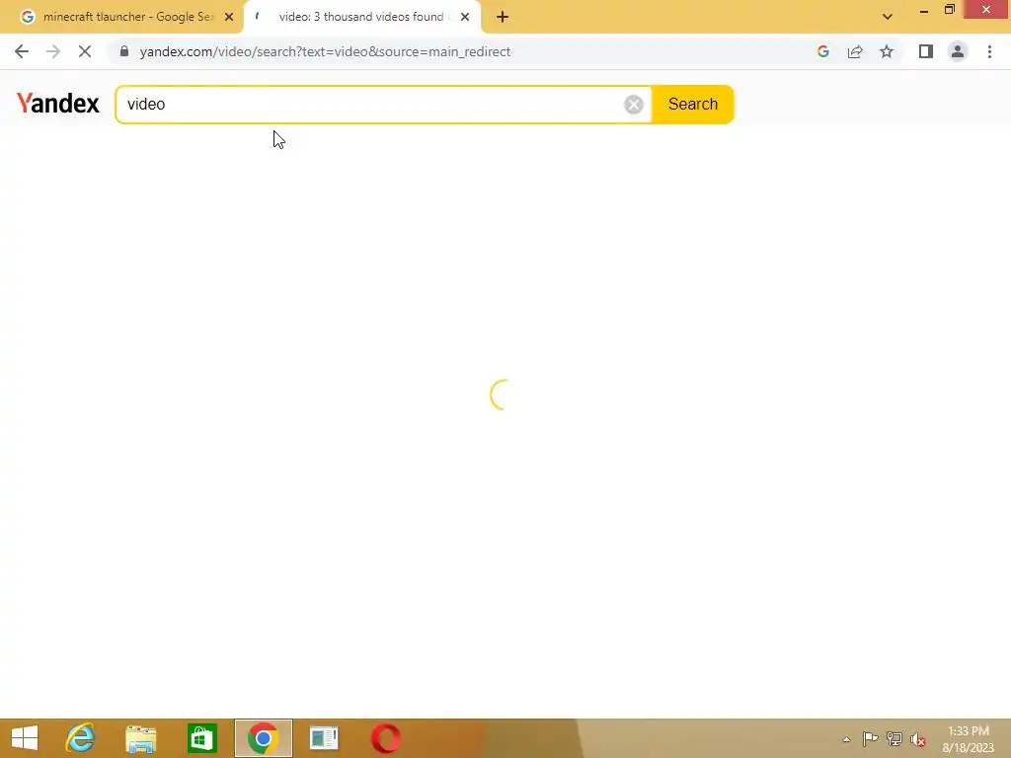Click the browser forward arrow
The width and height of the screenshot is (1011, 758).
tap(53, 51)
